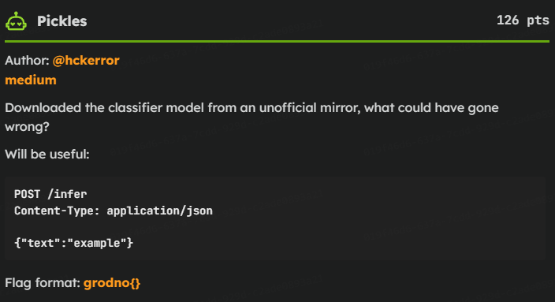Click the word 'wrong?' in description
The width and height of the screenshot is (555, 302).
pyautogui.click(x=27, y=127)
